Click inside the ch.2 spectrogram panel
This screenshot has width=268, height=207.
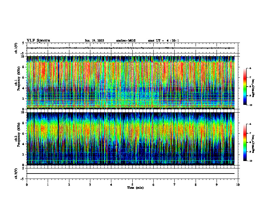click(131, 139)
